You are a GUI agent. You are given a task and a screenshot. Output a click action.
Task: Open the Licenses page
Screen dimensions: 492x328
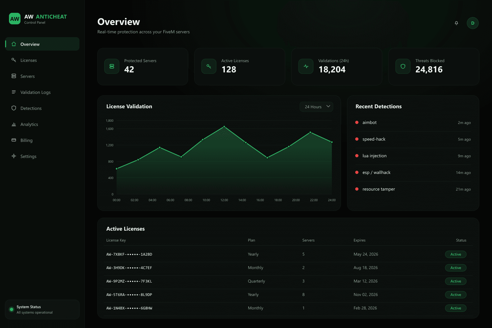tap(42, 60)
